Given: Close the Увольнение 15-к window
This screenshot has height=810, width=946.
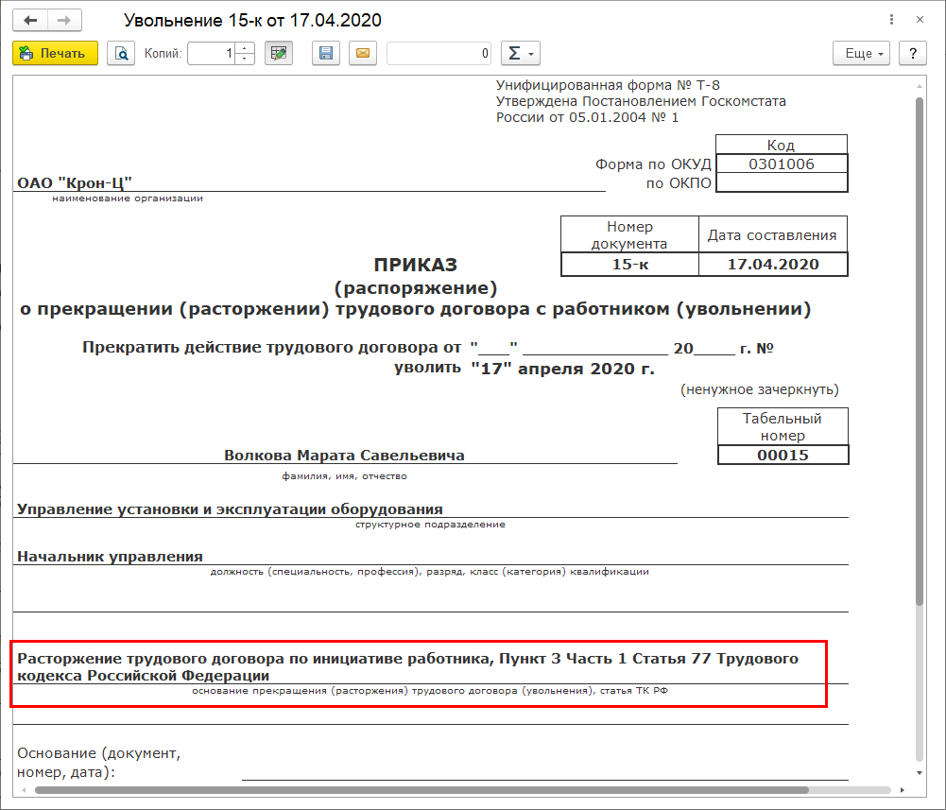Looking at the screenshot, I should coord(920,19).
